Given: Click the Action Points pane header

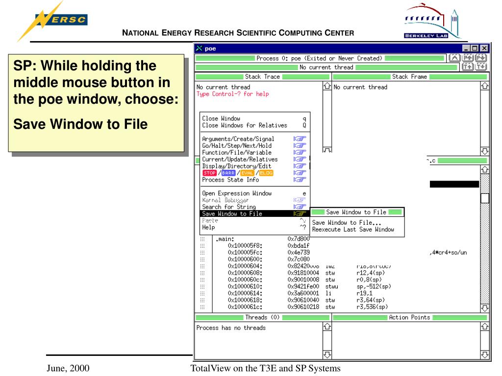Looking at the screenshot, I should pos(410,317).
